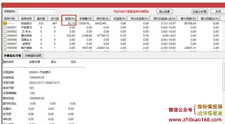This screenshot has width=225, height=124.
Task: Click the 100.00 win rate of 国华网安
Action: (70, 36)
